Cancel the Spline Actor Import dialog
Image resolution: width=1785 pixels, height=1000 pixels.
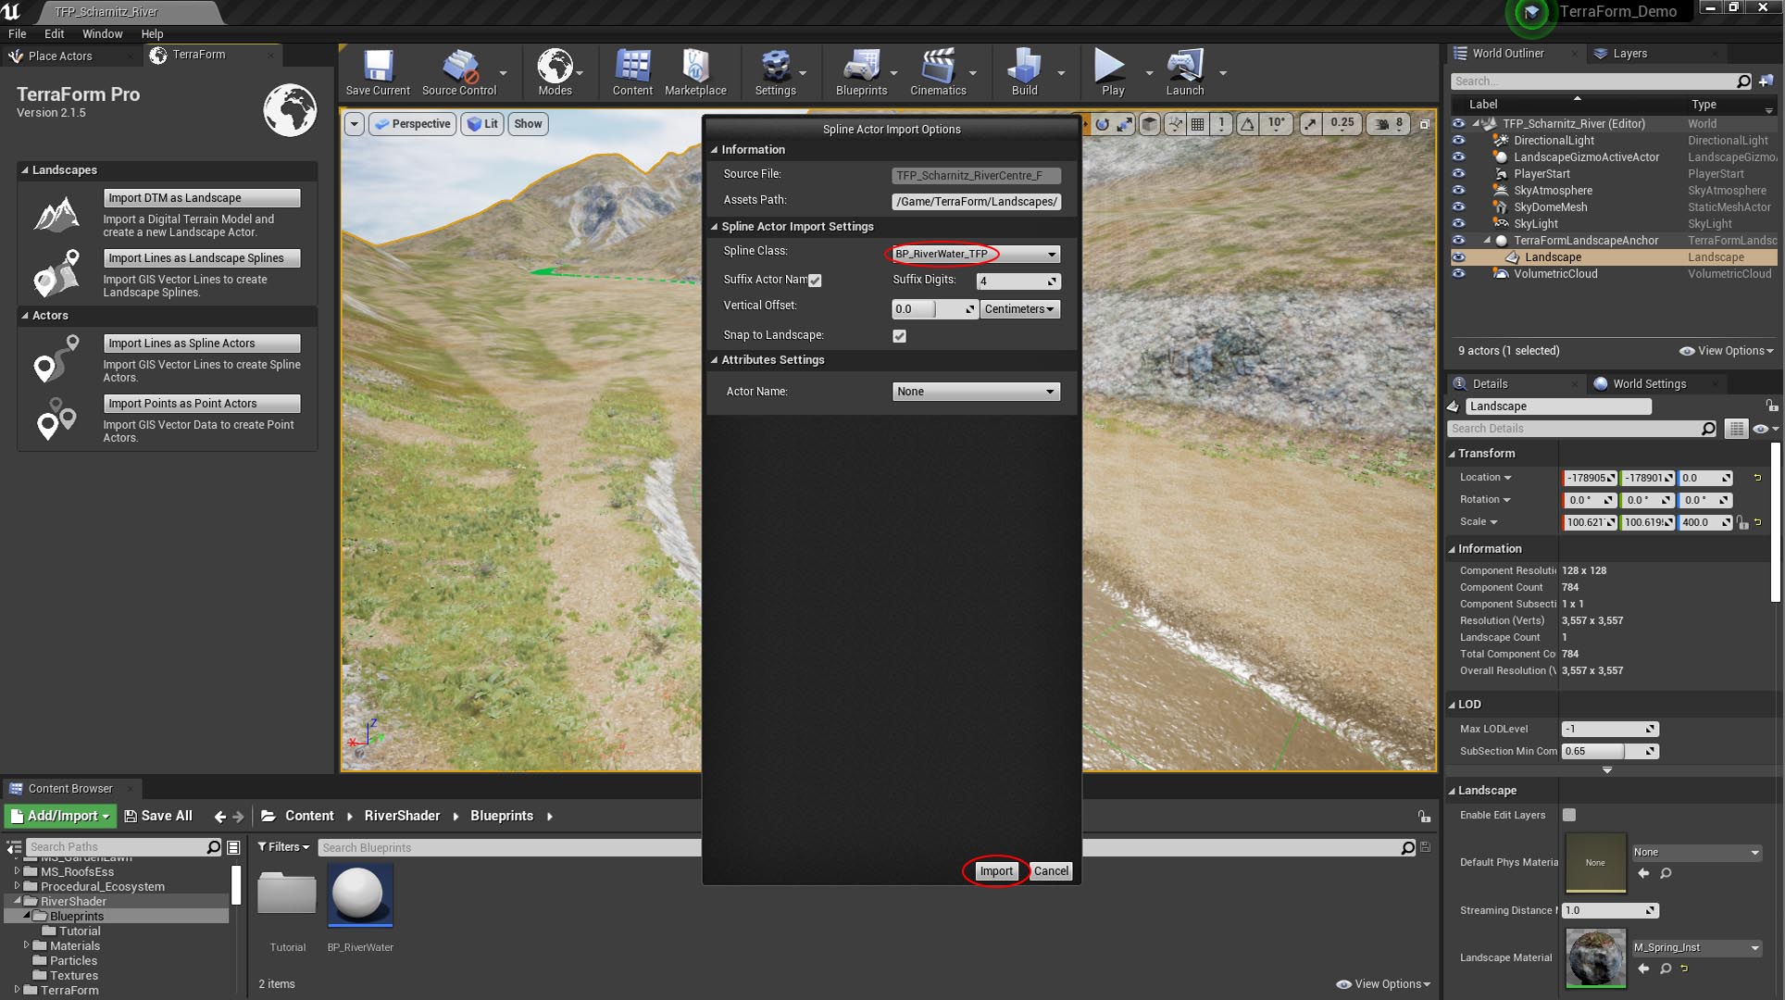coord(1051,871)
